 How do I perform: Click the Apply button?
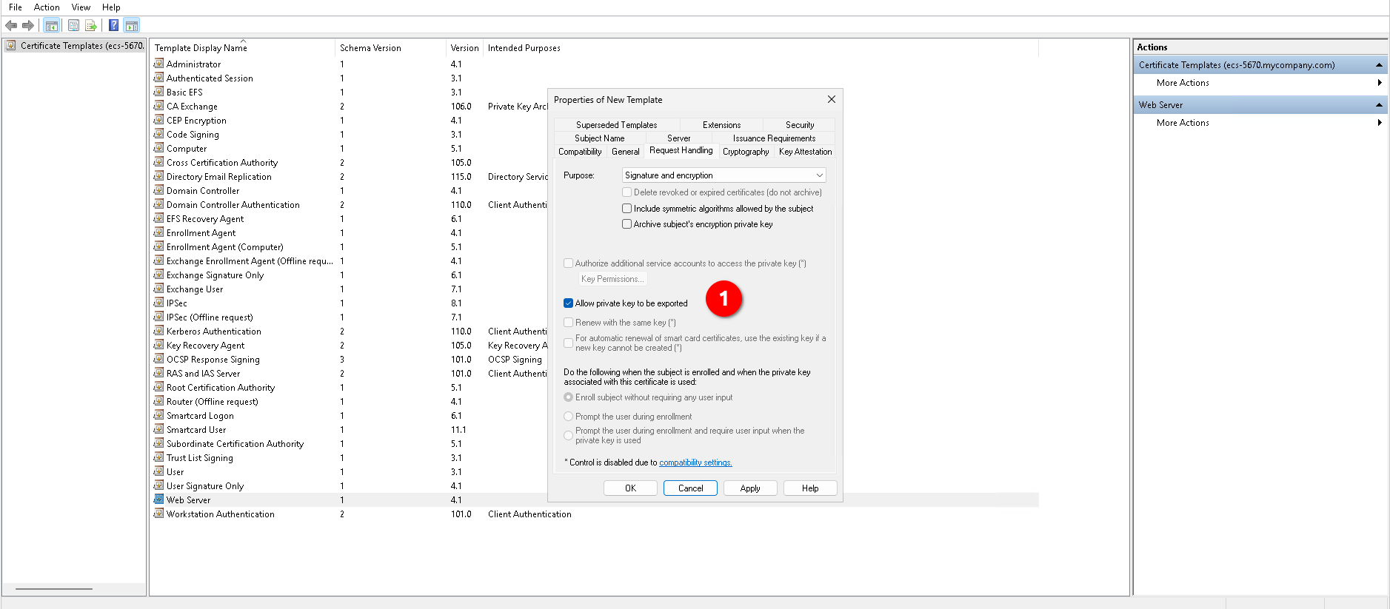point(750,488)
